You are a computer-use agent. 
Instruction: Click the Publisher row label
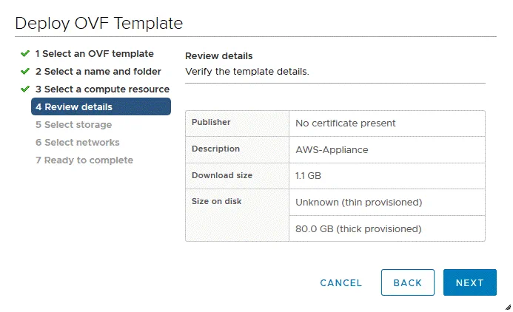click(x=212, y=123)
